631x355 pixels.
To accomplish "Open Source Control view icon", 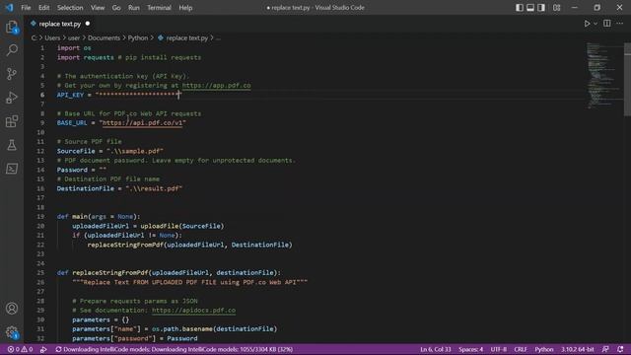I will click(12, 74).
